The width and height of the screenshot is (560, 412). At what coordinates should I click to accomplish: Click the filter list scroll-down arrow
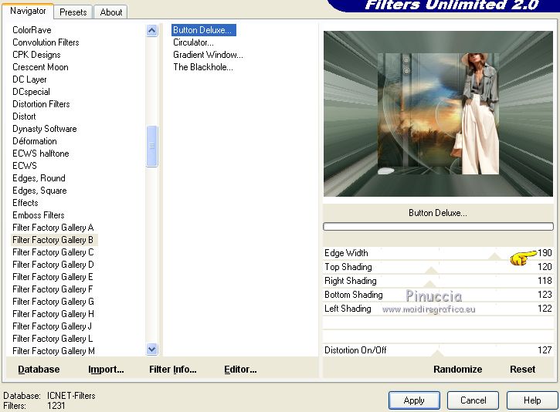(x=152, y=350)
